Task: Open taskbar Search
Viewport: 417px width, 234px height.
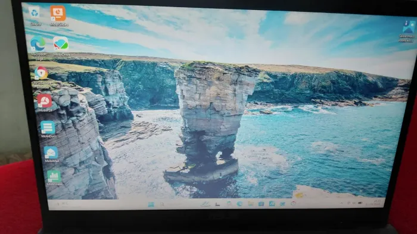Action: 162,204
